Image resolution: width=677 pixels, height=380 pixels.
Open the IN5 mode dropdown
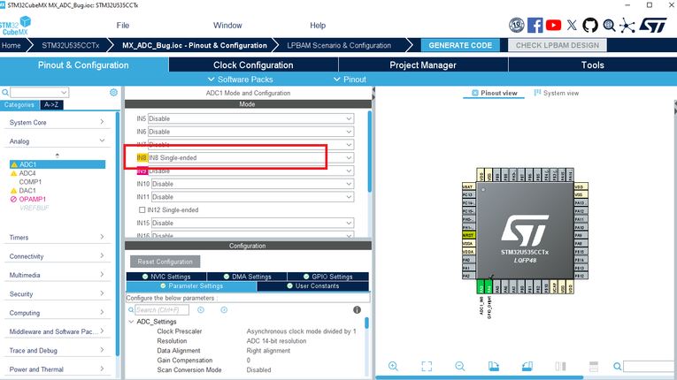tap(250, 118)
